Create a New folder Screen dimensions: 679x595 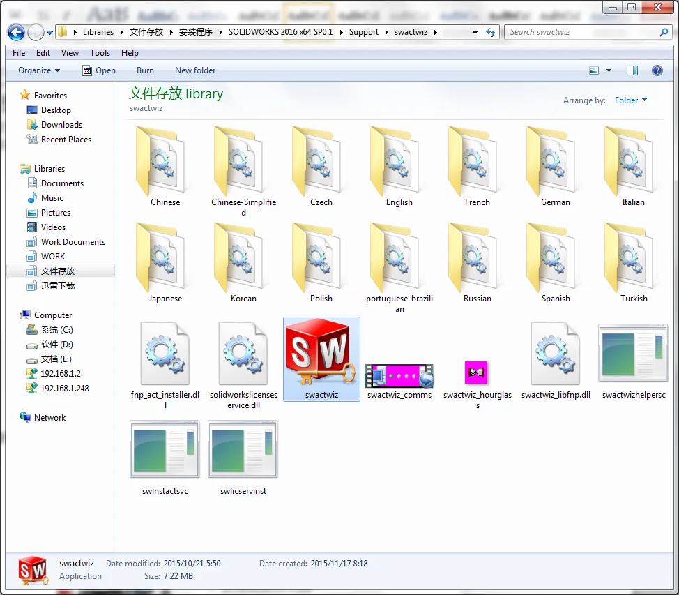coord(195,70)
